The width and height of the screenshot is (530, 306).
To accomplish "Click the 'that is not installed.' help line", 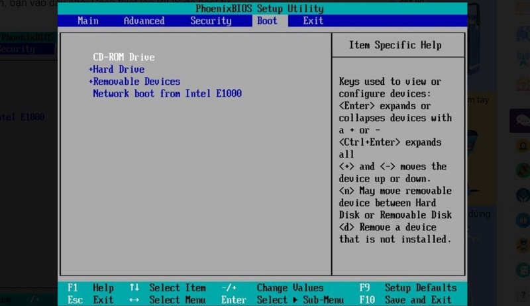I will point(395,240).
